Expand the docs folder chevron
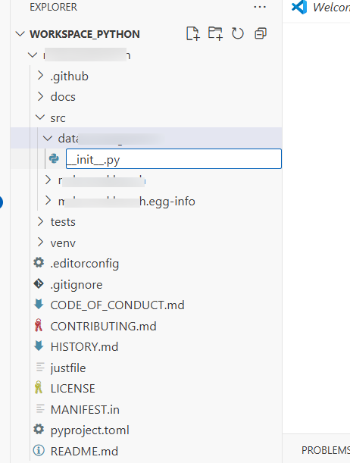 point(41,96)
